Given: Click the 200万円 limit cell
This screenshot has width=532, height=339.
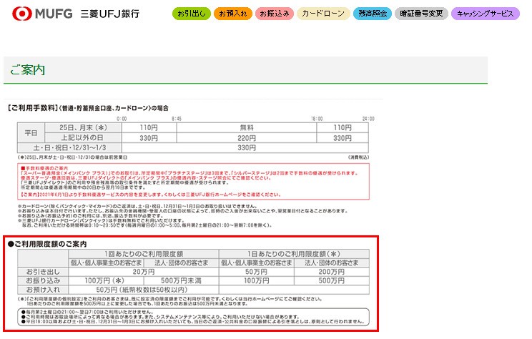Looking at the screenshot, I should coord(332,272).
